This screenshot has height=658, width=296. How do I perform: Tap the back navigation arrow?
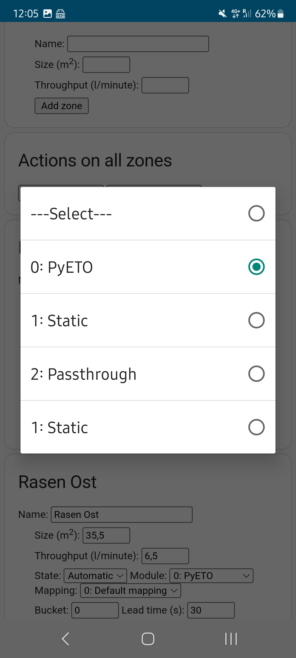[x=65, y=639]
